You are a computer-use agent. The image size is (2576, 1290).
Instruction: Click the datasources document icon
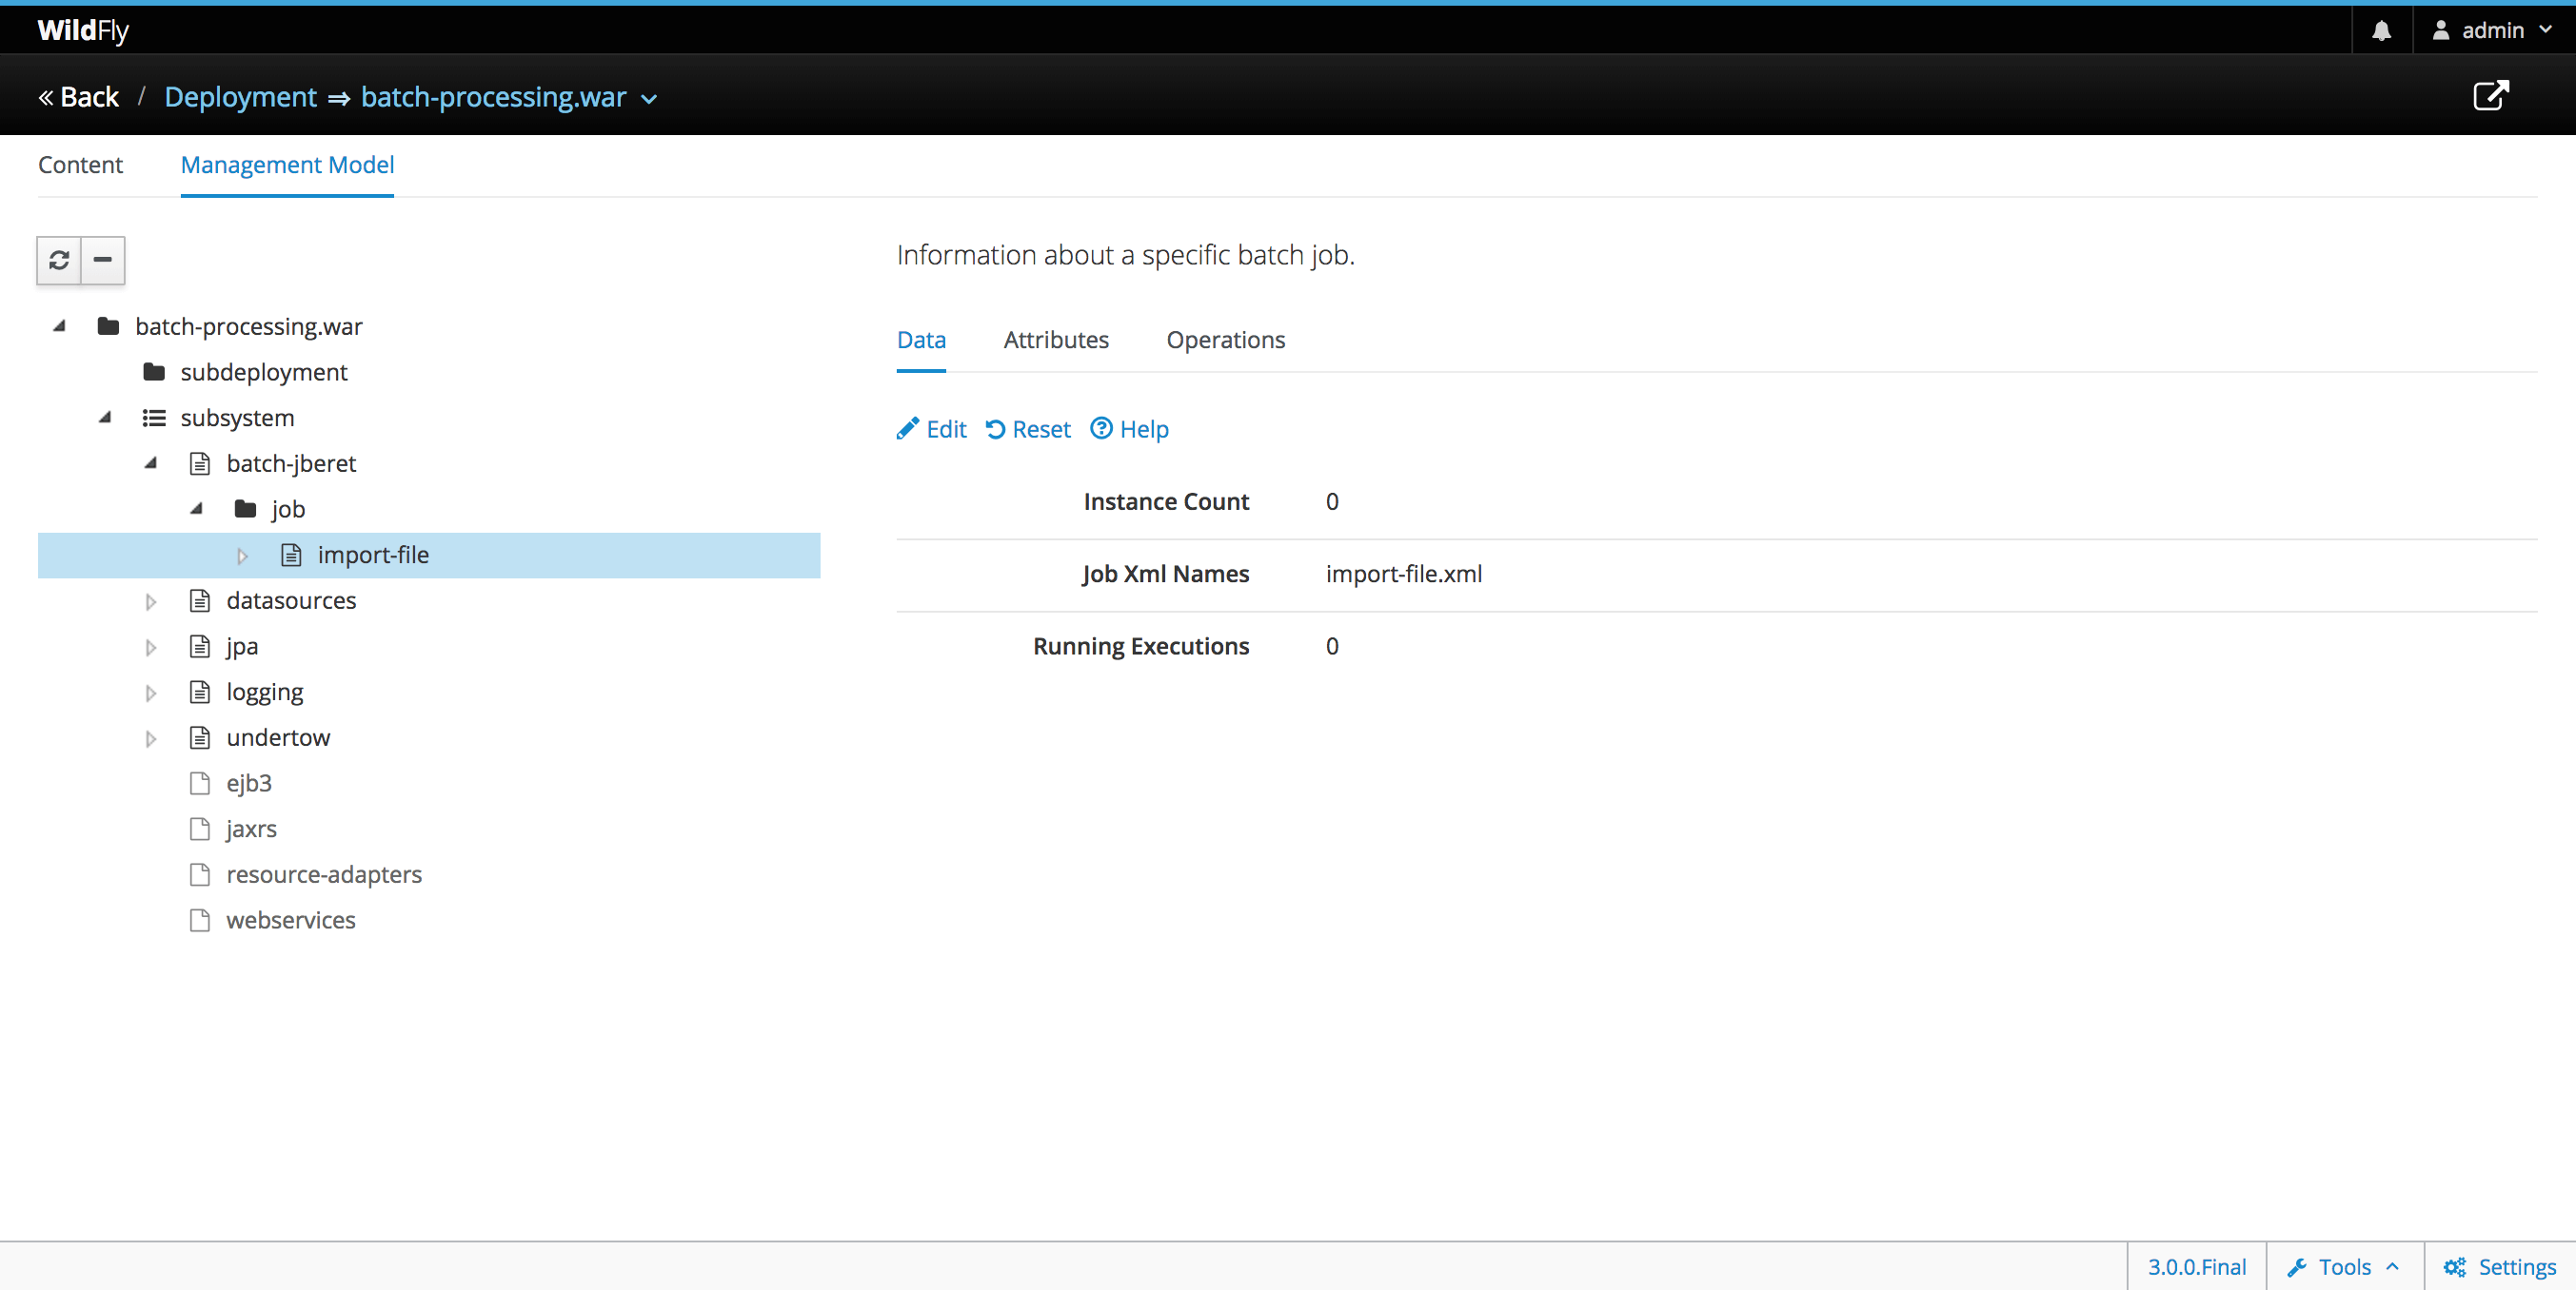pyautogui.click(x=200, y=600)
